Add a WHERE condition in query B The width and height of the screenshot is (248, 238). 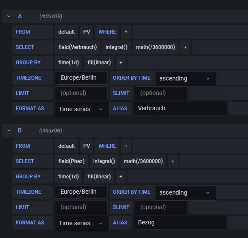pos(126,146)
